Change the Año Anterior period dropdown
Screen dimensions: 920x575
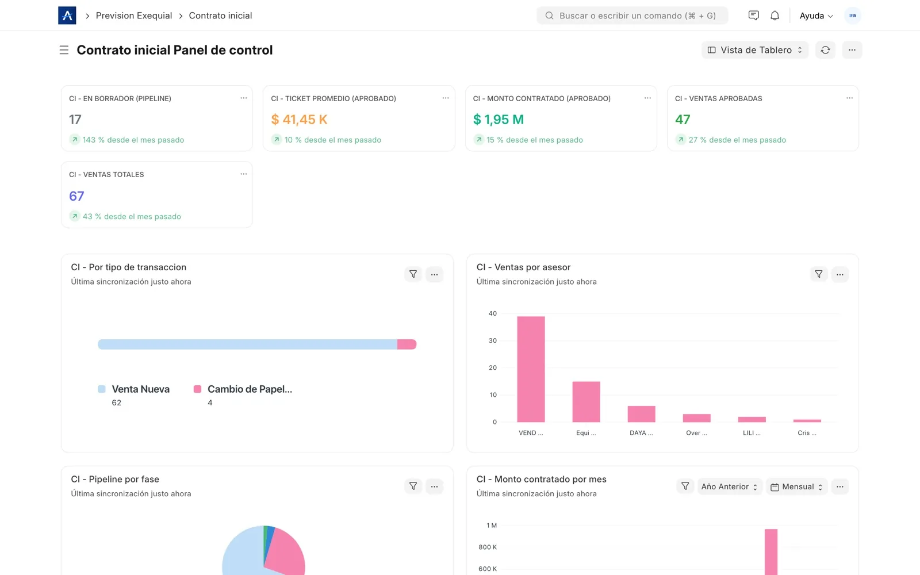coord(730,486)
